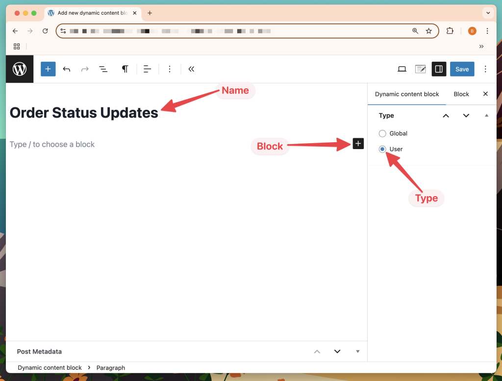Open the block inserter with blue plus icon
Screen dimensions: 502x381
pos(48,69)
